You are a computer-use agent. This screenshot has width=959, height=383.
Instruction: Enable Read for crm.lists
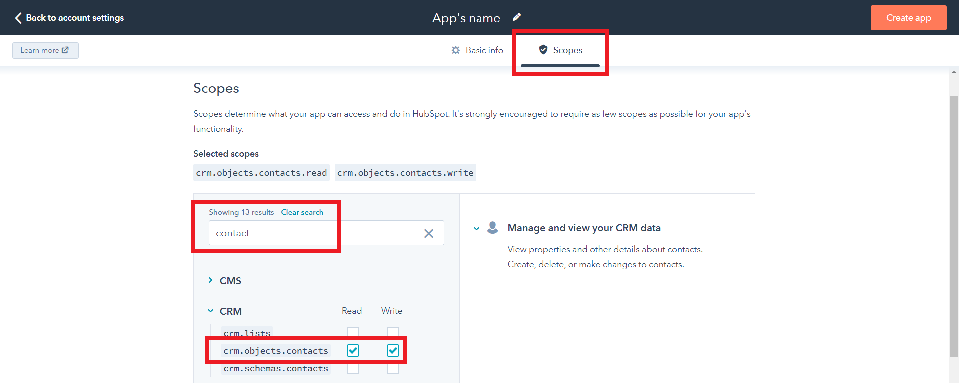(353, 332)
